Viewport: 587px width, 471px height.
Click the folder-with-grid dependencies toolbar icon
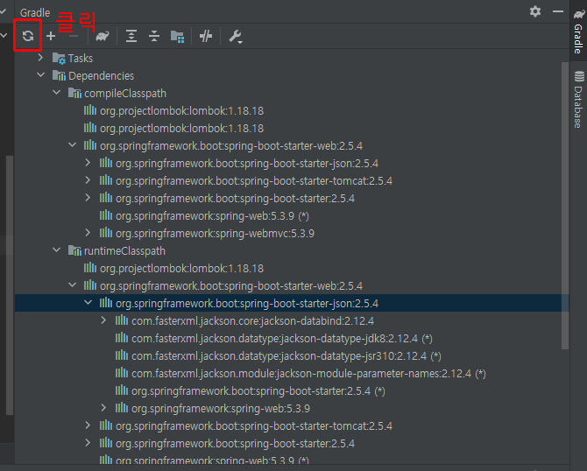click(177, 36)
